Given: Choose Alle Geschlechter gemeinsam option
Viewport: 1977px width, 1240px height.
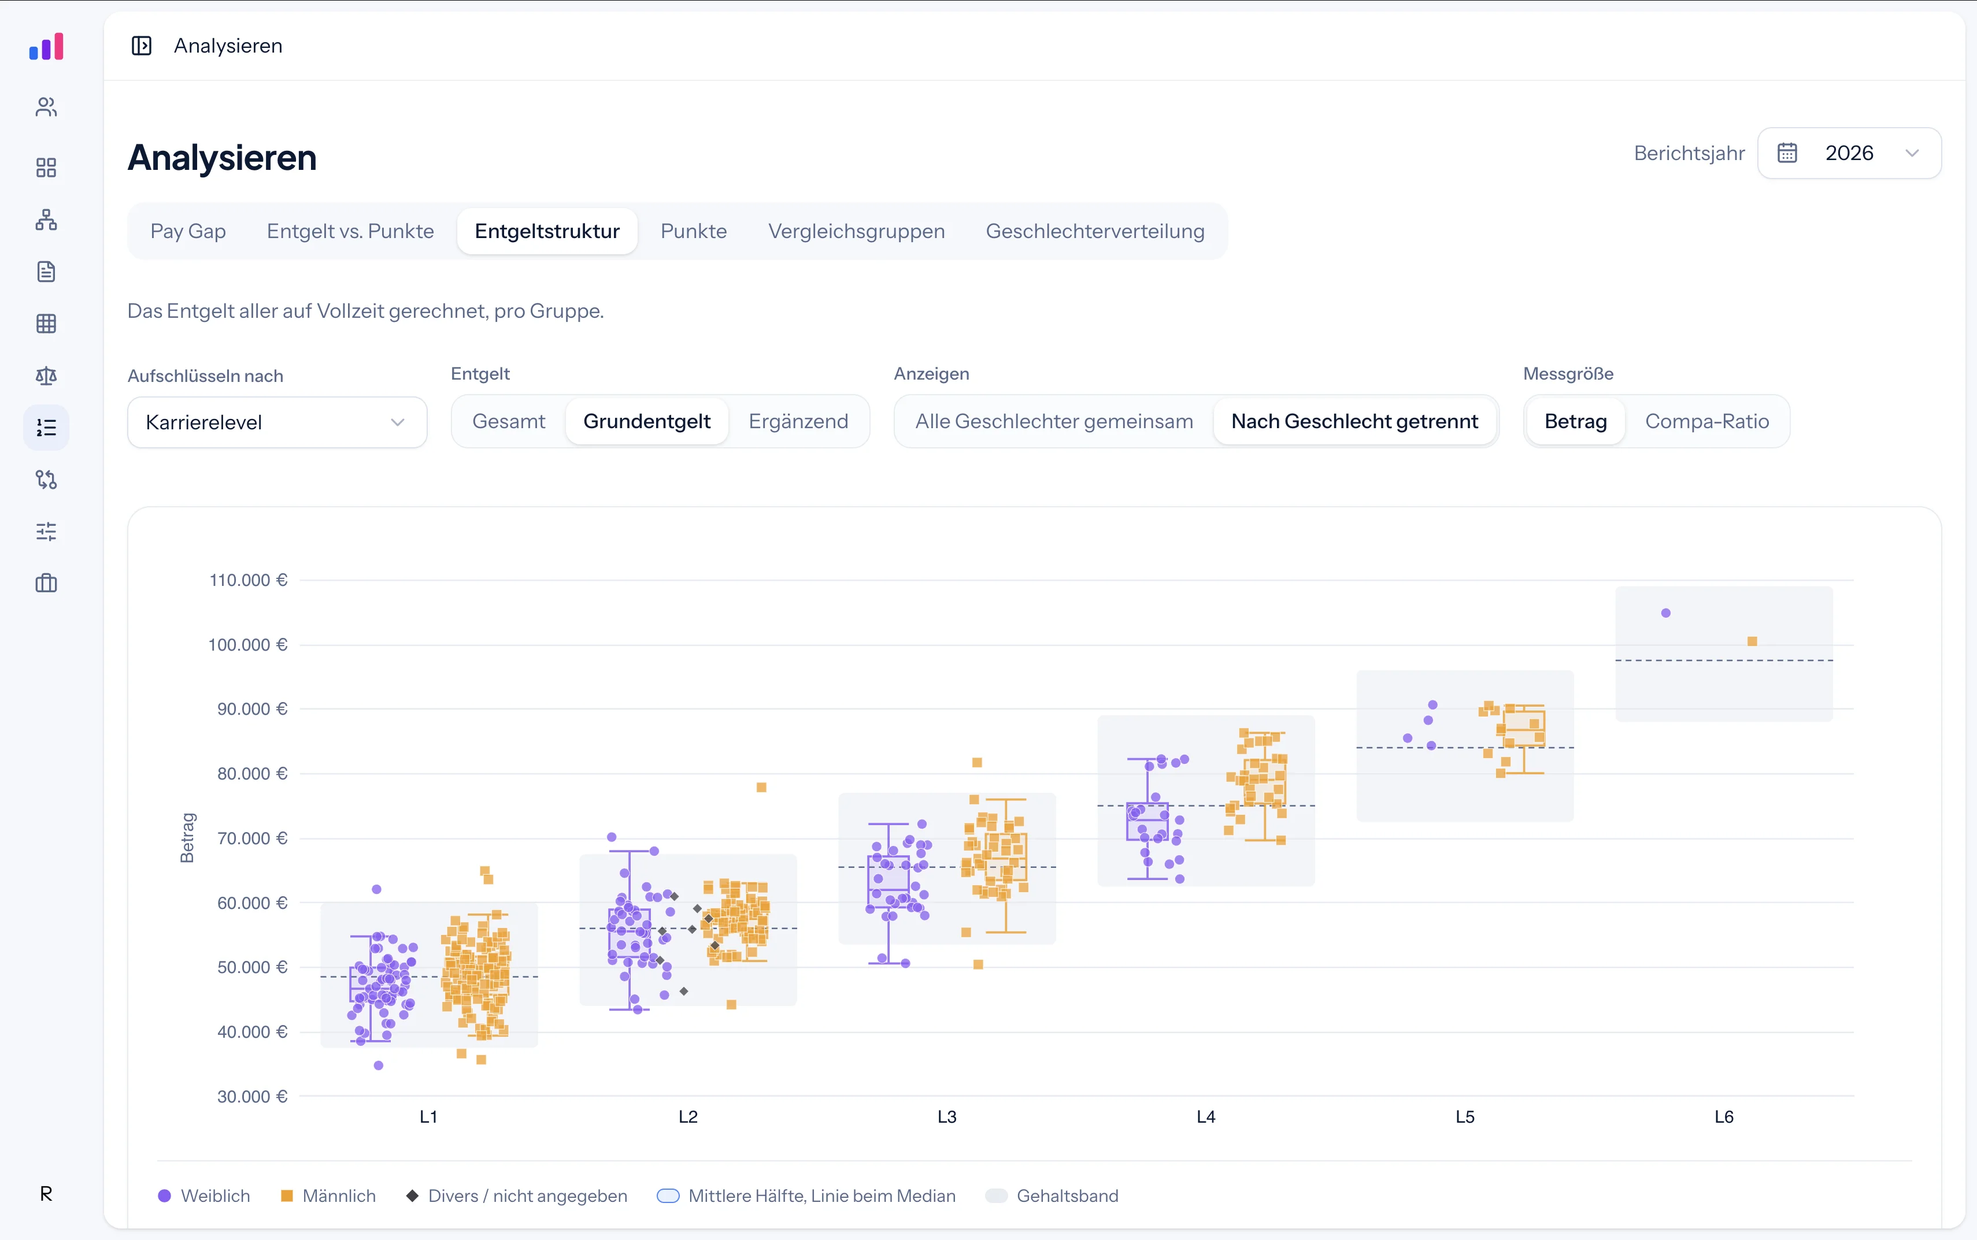Looking at the screenshot, I should pos(1054,422).
